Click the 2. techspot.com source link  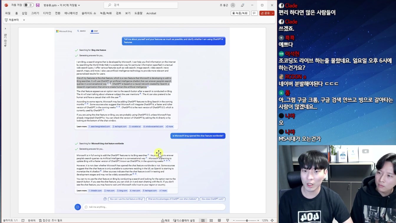coord(120,127)
